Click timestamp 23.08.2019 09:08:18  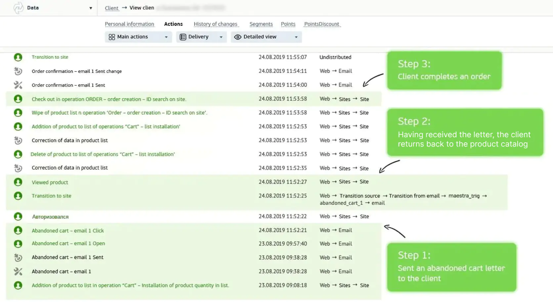tap(283, 285)
